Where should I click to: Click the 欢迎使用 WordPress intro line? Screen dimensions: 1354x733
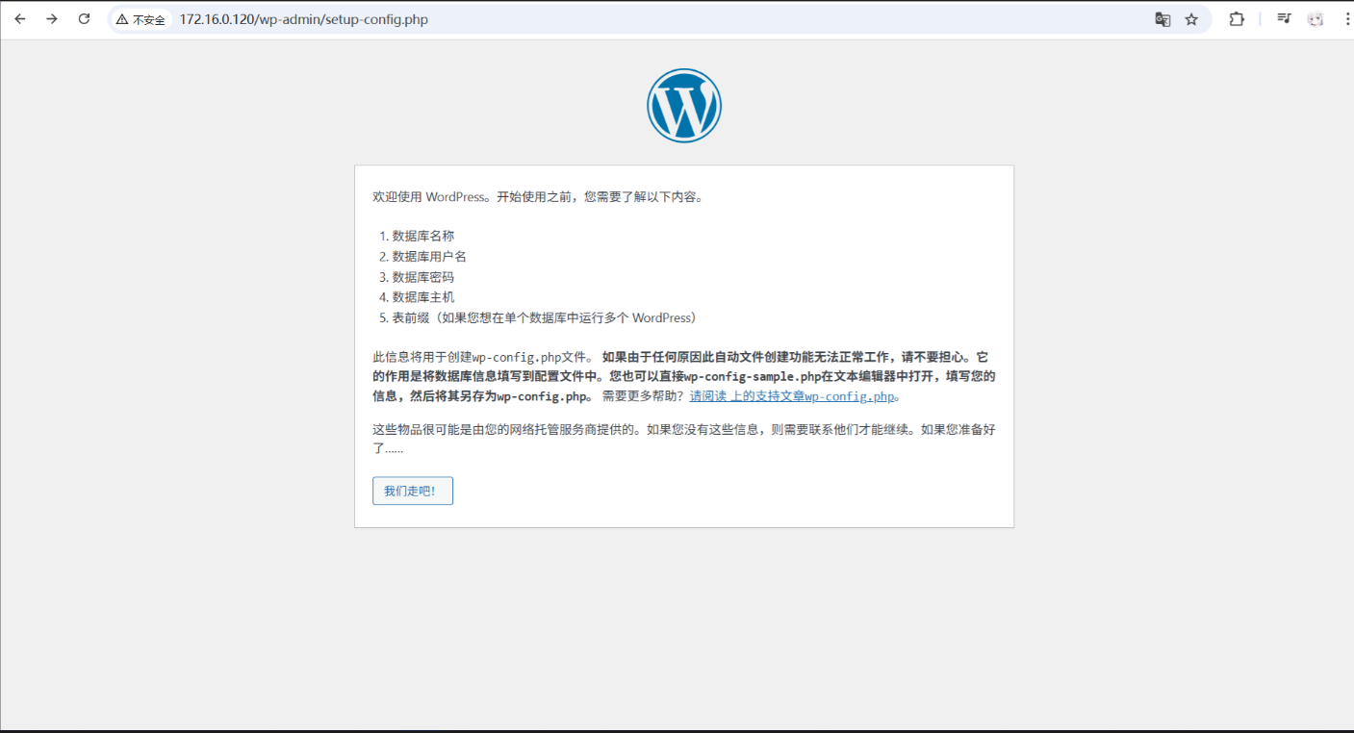click(x=539, y=196)
